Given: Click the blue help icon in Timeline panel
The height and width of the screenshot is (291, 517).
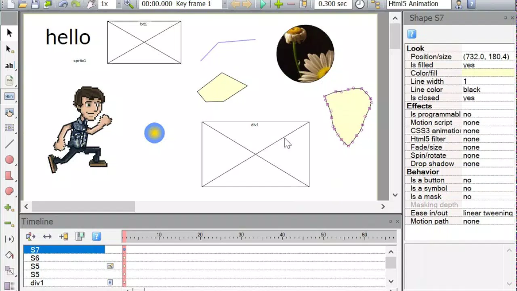Looking at the screenshot, I should coord(97,236).
